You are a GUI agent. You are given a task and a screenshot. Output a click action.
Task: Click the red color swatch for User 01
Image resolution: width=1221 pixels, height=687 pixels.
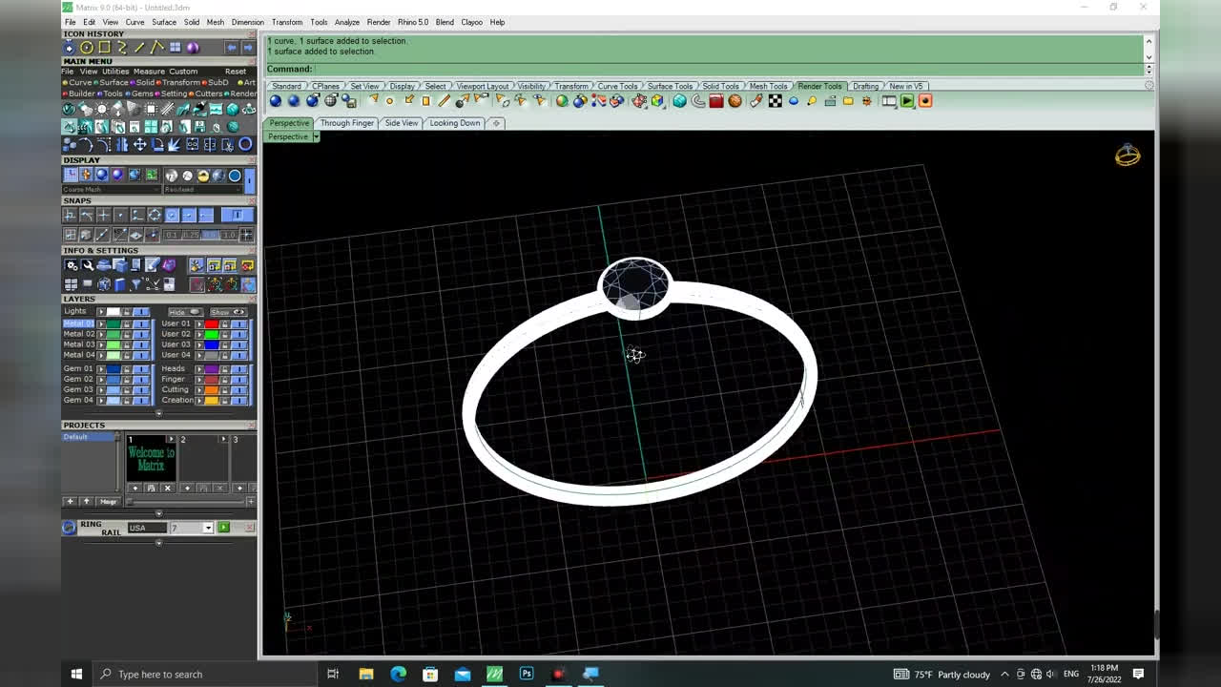coord(212,324)
